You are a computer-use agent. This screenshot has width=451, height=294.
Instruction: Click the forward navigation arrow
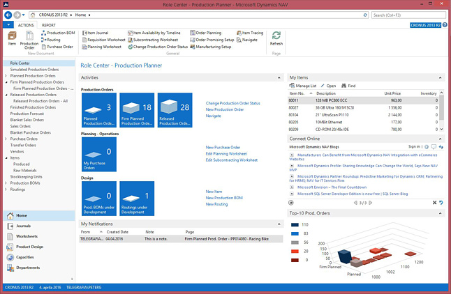tap(17, 15)
